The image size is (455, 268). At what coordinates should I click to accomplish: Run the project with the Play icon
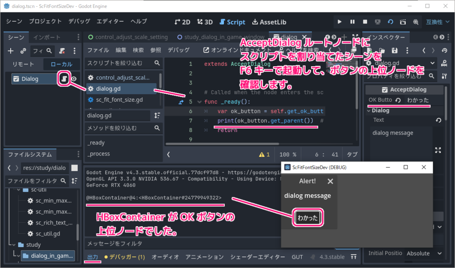point(339,21)
